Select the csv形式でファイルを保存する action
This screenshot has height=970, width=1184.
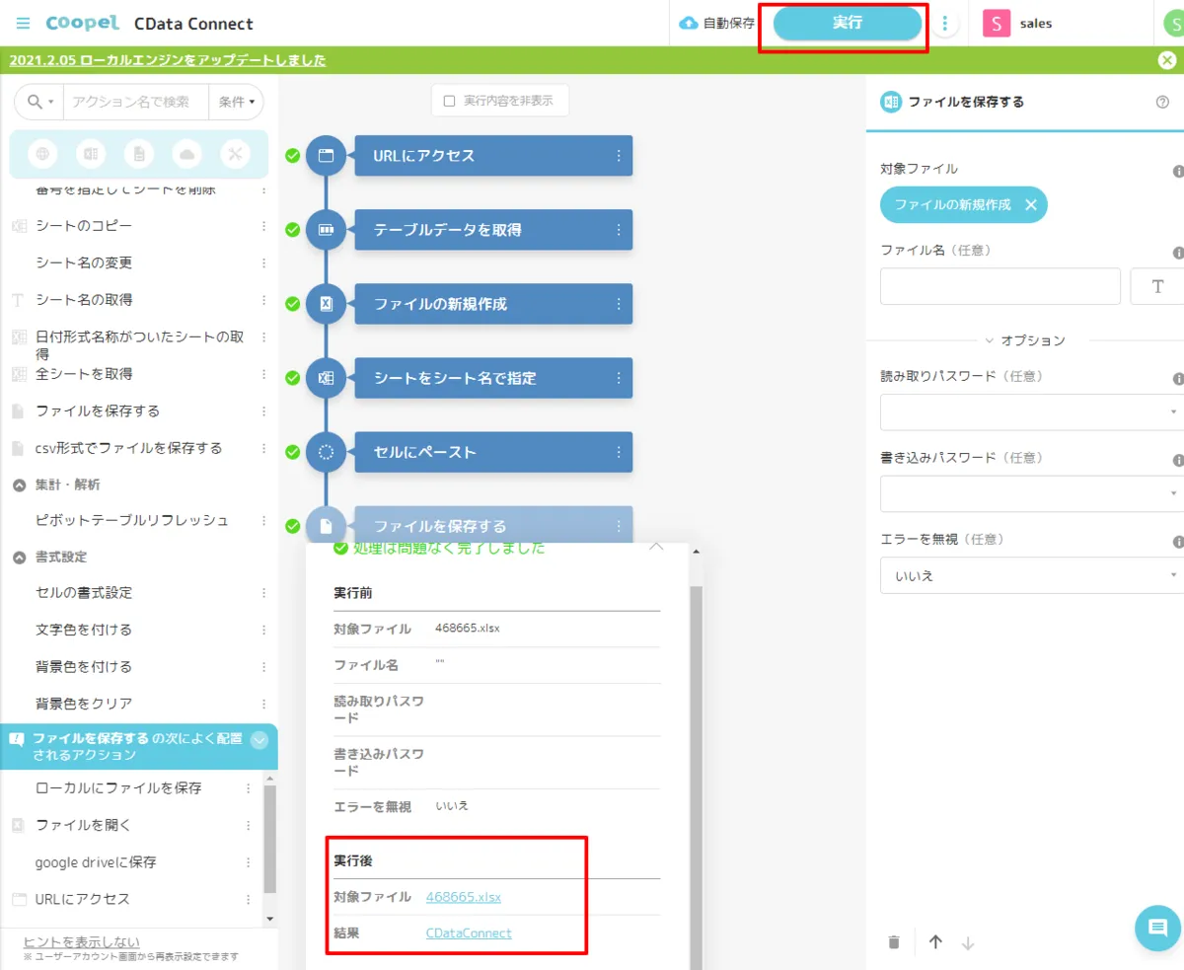point(128,448)
